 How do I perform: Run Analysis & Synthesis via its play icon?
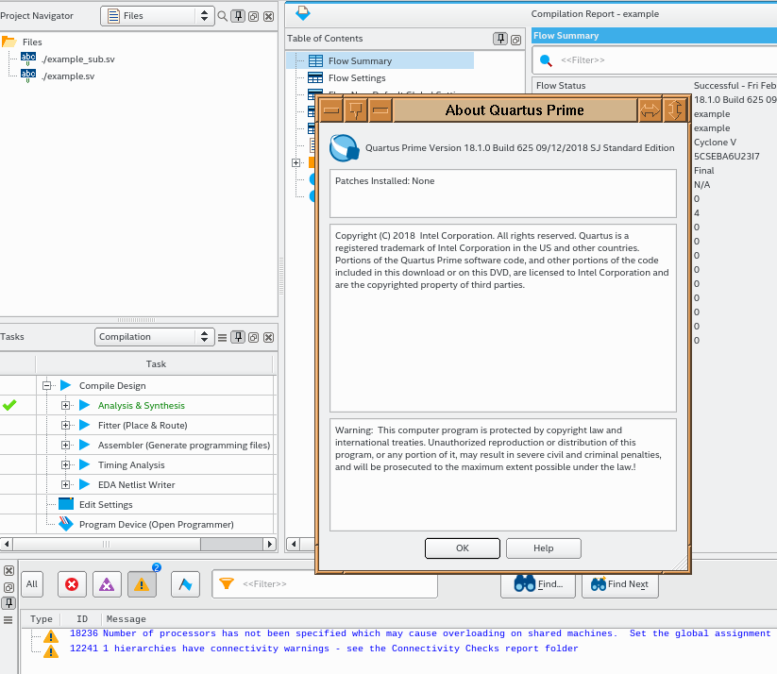click(x=85, y=405)
